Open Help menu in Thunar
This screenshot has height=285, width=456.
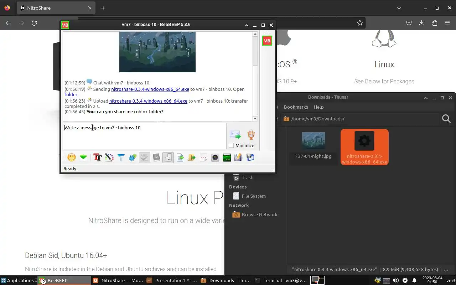point(318,107)
